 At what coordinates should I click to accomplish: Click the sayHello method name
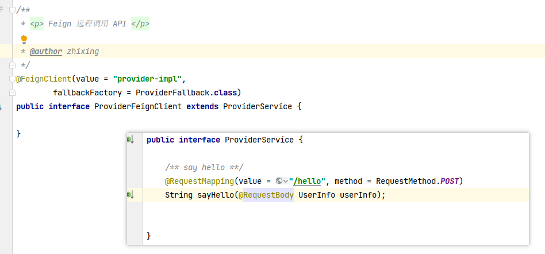pos(214,195)
